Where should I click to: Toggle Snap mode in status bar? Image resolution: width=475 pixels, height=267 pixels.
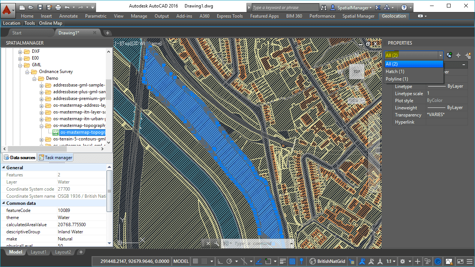pos(205,261)
